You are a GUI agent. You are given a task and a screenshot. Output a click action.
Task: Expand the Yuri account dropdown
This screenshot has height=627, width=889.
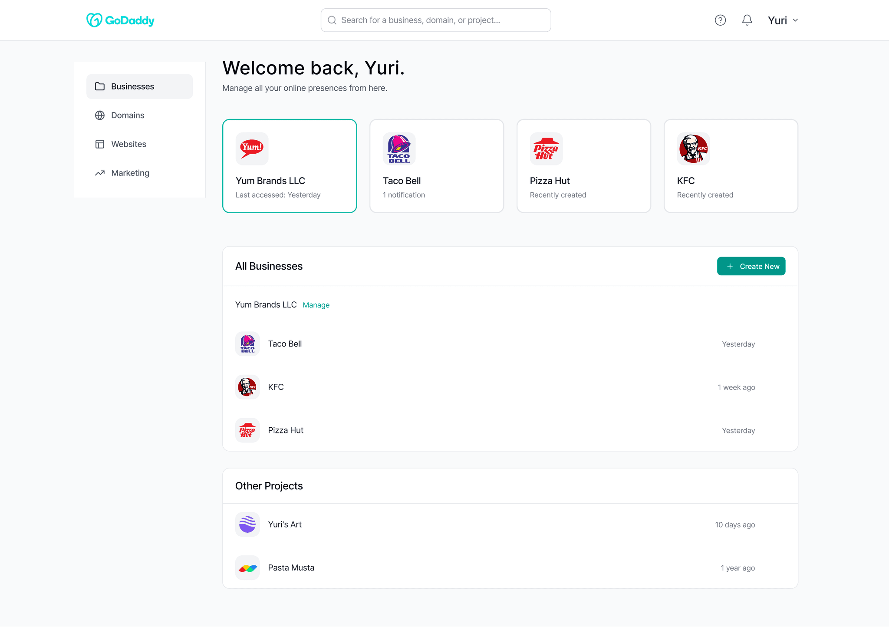(783, 20)
